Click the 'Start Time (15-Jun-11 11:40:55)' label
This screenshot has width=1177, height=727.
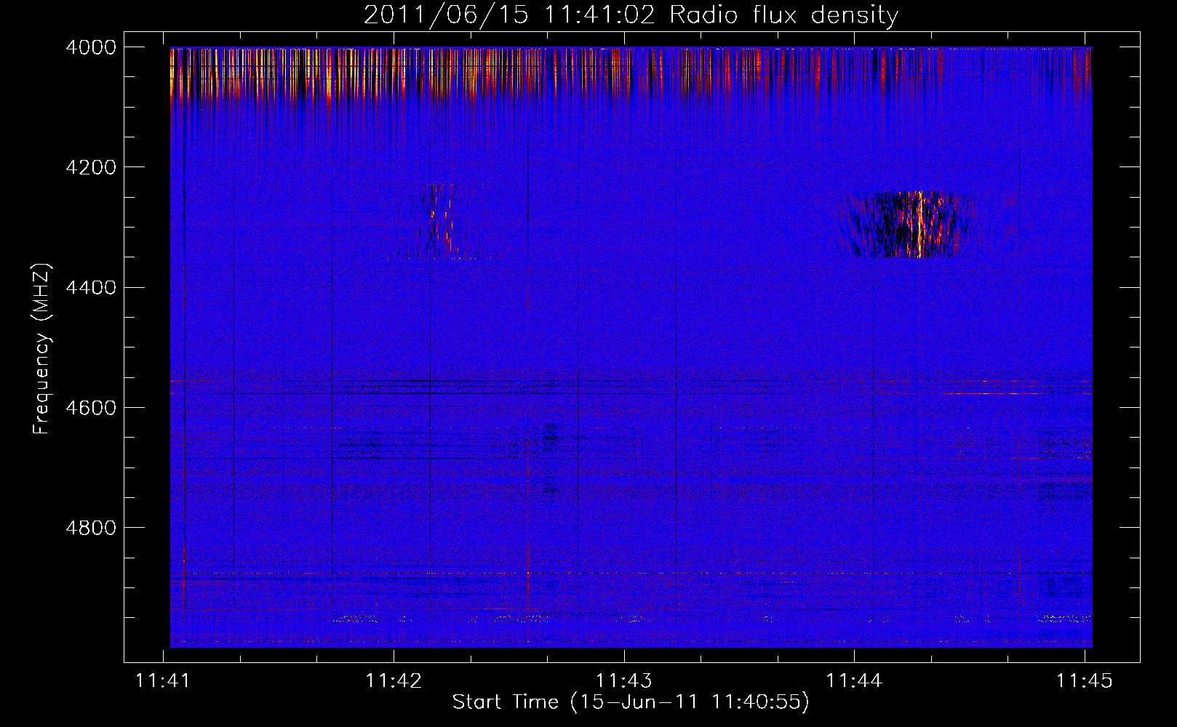(631, 702)
